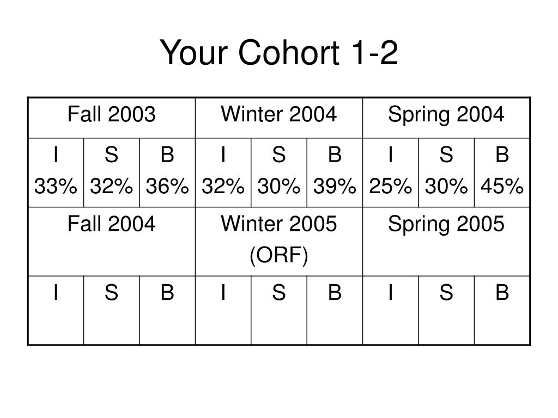558x418 pixels.
Task: Click the Winter 2004 I 32% cell
Action: 223,173
